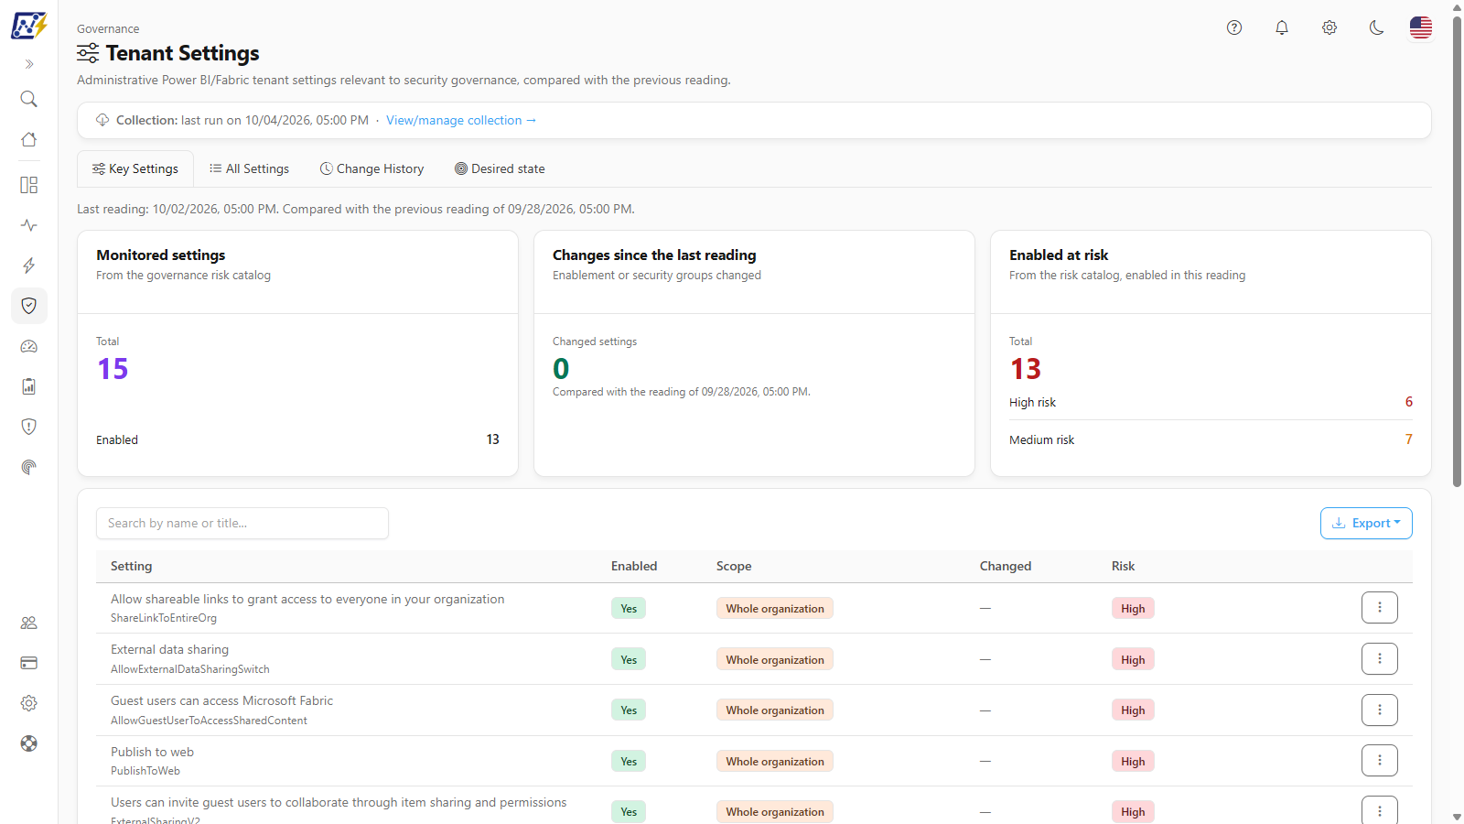Screen dimensions: 1464x824
Task: Open row menu for Guest users access Fabric
Action: (1380, 710)
